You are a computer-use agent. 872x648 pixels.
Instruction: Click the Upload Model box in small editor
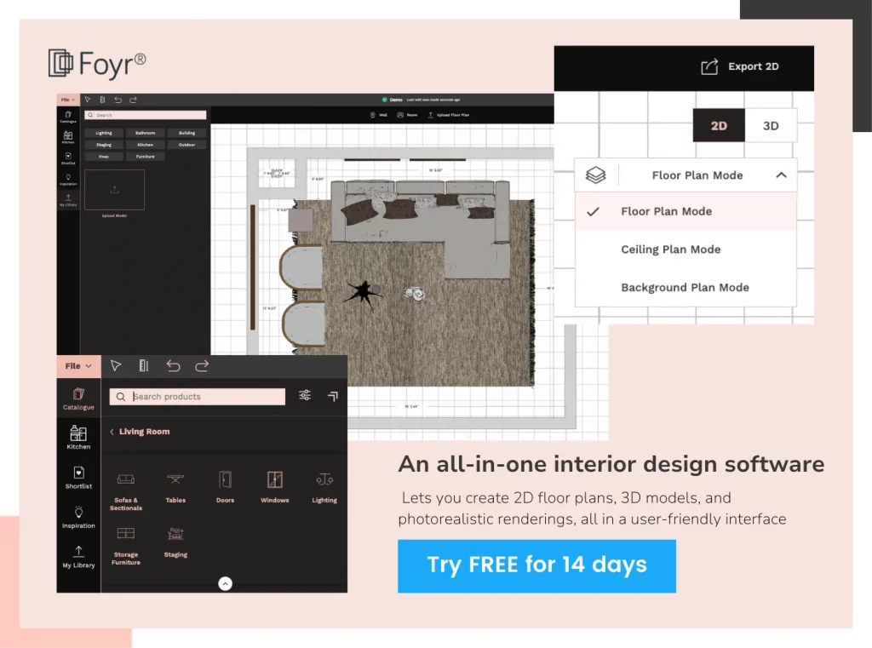(x=115, y=190)
